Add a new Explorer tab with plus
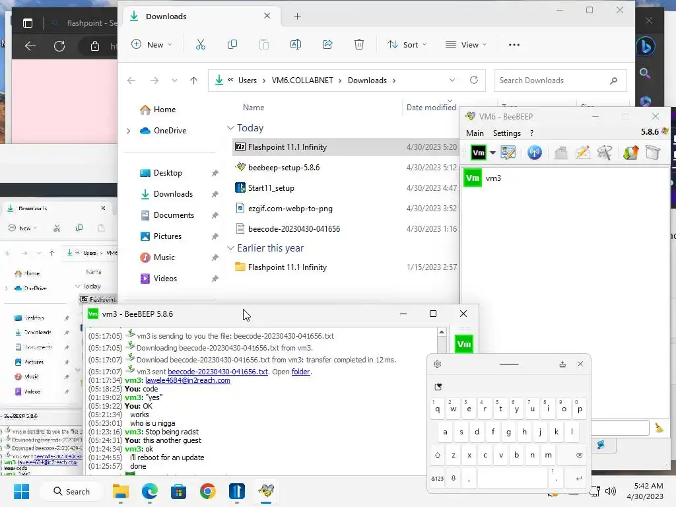Image resolution: width=676 pixels, height=507 pixels. pyautogui.click(x=298, y=17)
